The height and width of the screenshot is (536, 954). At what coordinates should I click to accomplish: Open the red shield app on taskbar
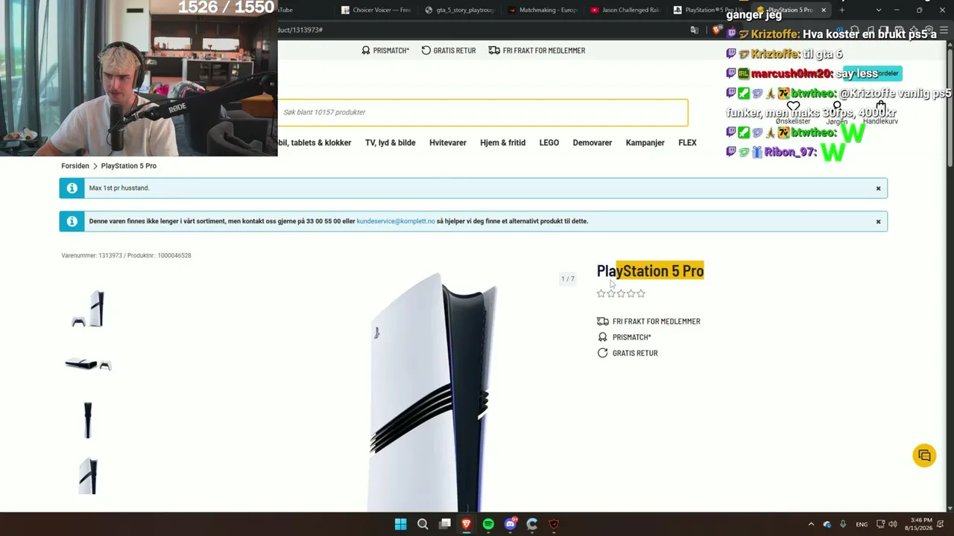coord(554,524)
